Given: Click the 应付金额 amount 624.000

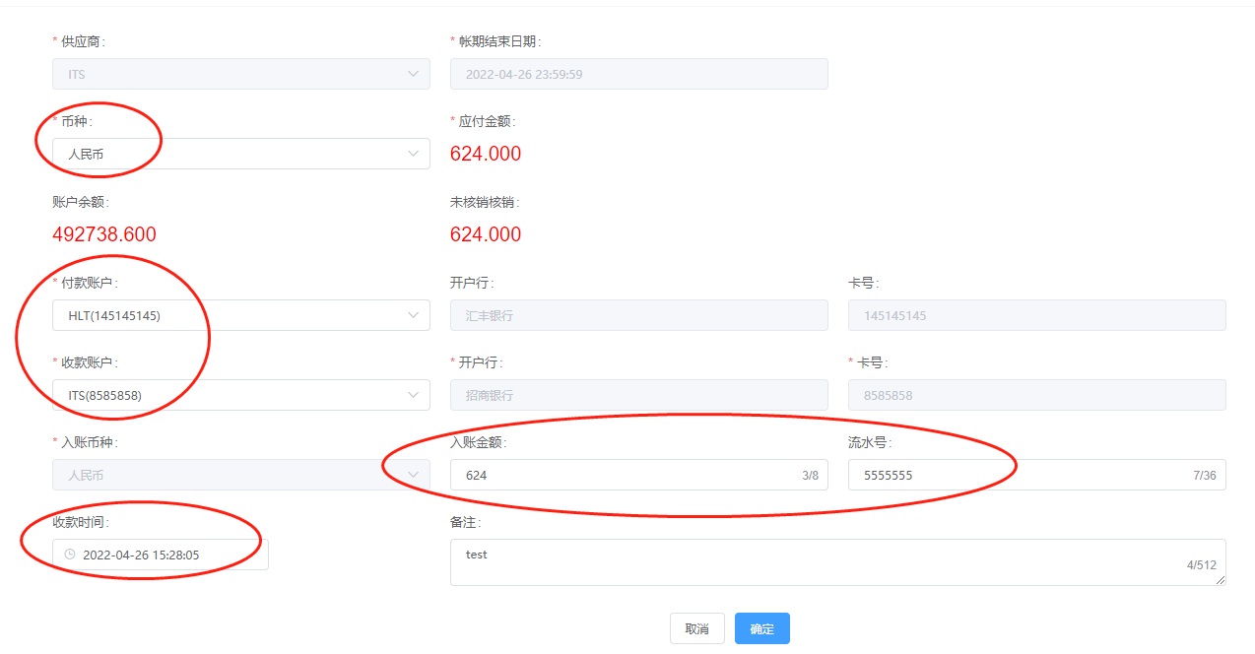Looking at the screenshot, I should (486, 154).
